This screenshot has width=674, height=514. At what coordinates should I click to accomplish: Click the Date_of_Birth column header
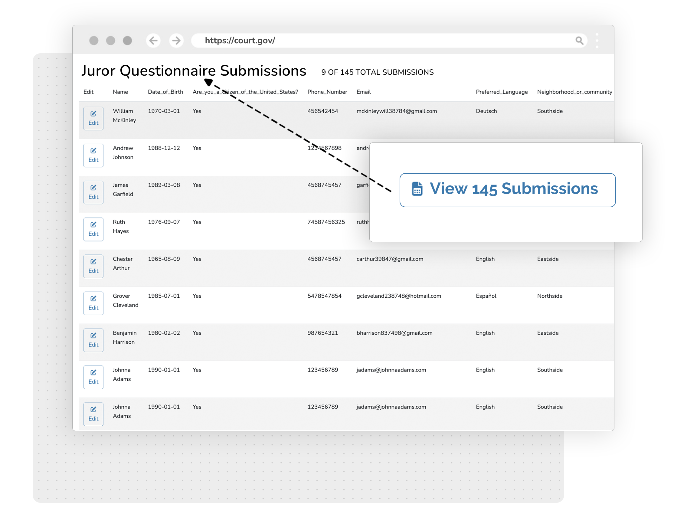(165, 92)
